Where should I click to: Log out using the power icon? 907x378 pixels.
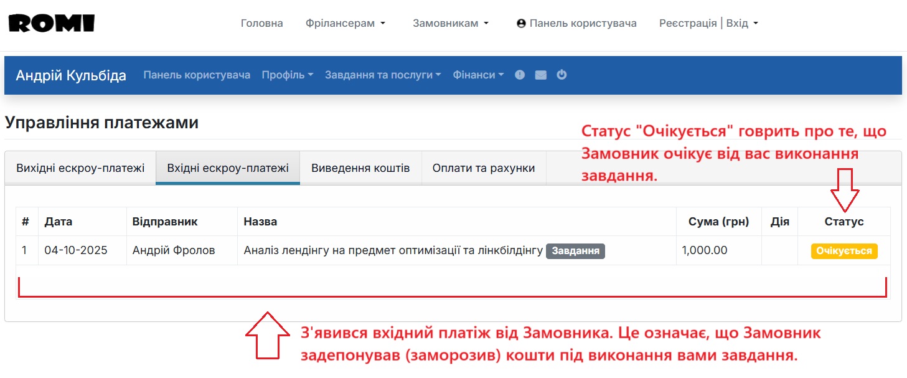[562, 75]
